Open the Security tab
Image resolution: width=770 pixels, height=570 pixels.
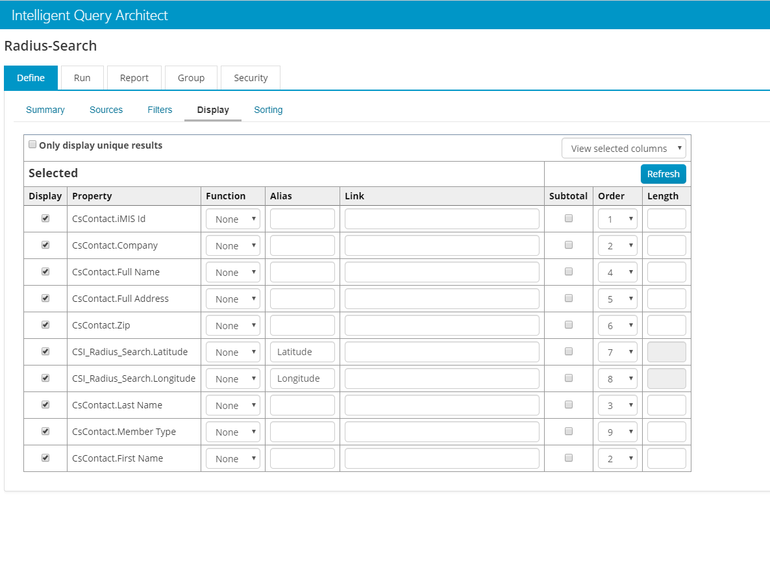pos(251,78)
